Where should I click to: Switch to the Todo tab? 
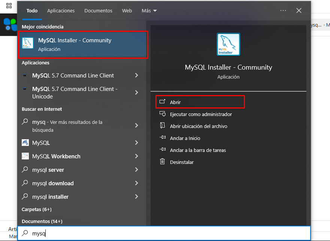pos(32,11)
